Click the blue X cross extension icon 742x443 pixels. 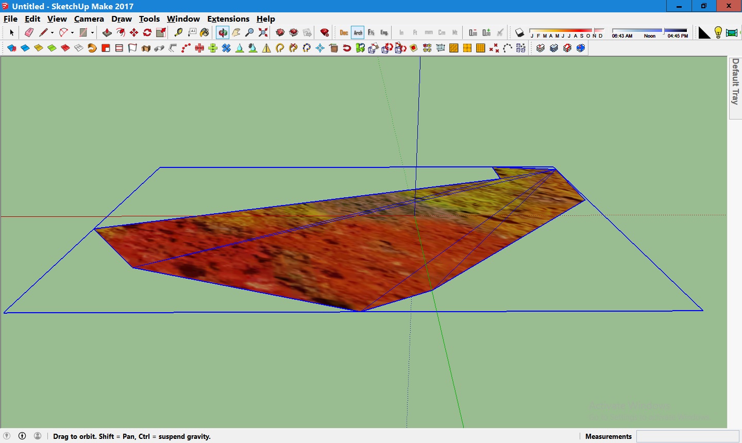226,48
